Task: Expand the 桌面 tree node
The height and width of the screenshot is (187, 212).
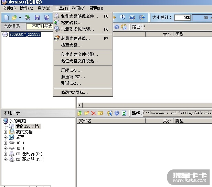Action: click(5, 138)
